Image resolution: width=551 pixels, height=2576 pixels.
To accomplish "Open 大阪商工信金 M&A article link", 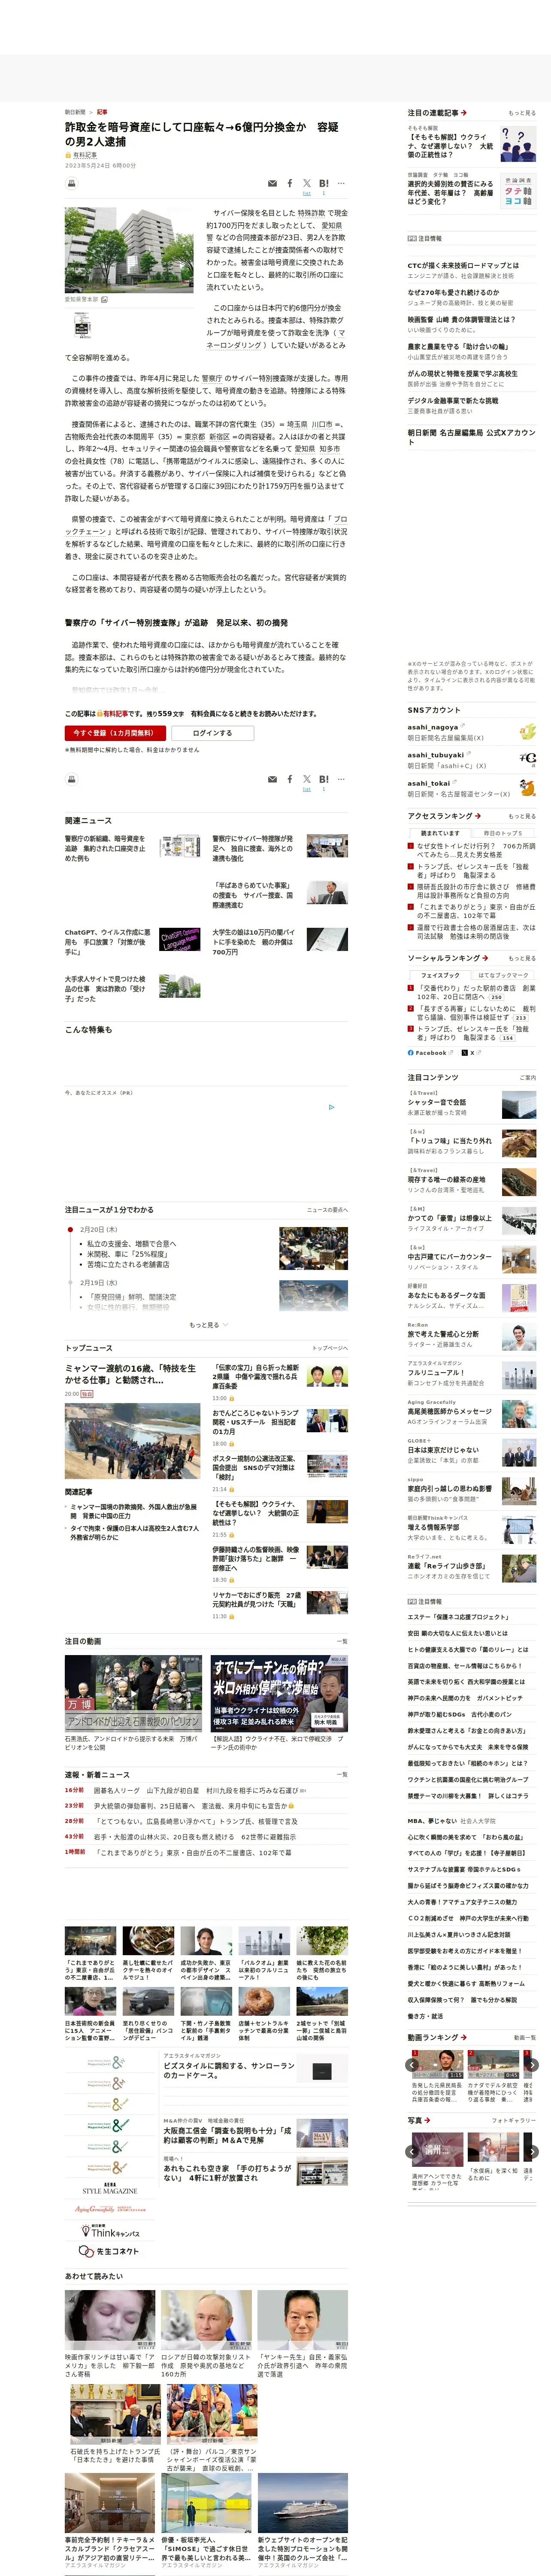I will tap(228, 2135).
